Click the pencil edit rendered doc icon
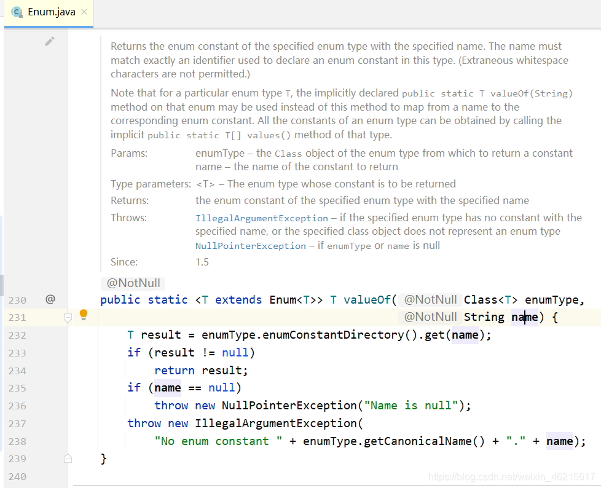This screenshot has height=488, width=601. (49, 41)
